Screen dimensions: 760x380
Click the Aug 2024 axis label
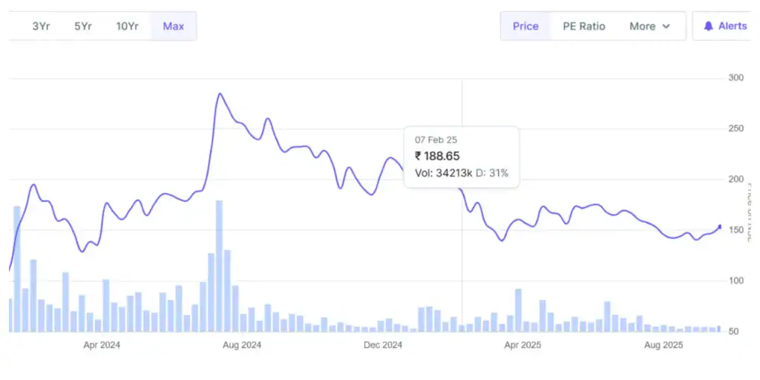tap(242, 345)
